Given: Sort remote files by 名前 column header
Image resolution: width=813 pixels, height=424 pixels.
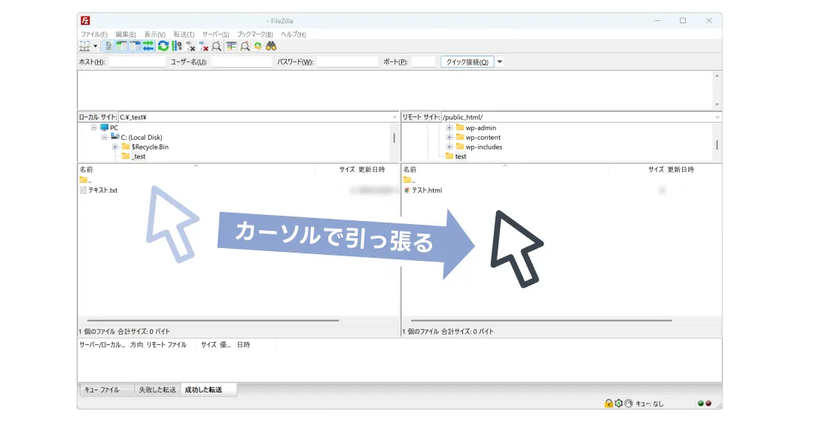Looking at the screenshot, I should pos(410,169).
